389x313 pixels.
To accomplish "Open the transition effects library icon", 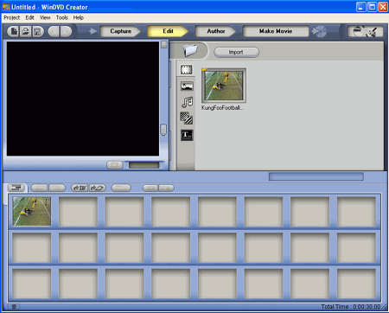I will (x=187, y=118).
